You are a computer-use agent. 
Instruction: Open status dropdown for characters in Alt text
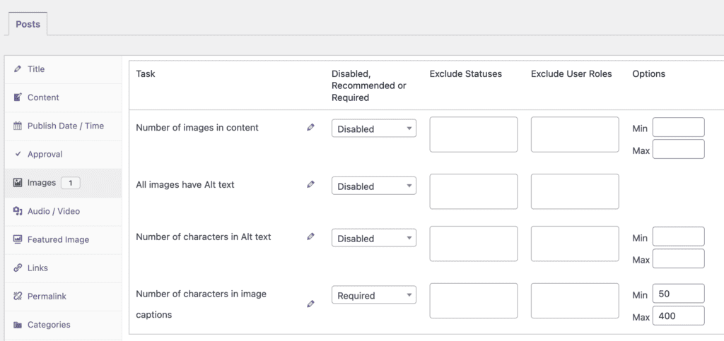(x=373, y=239)
